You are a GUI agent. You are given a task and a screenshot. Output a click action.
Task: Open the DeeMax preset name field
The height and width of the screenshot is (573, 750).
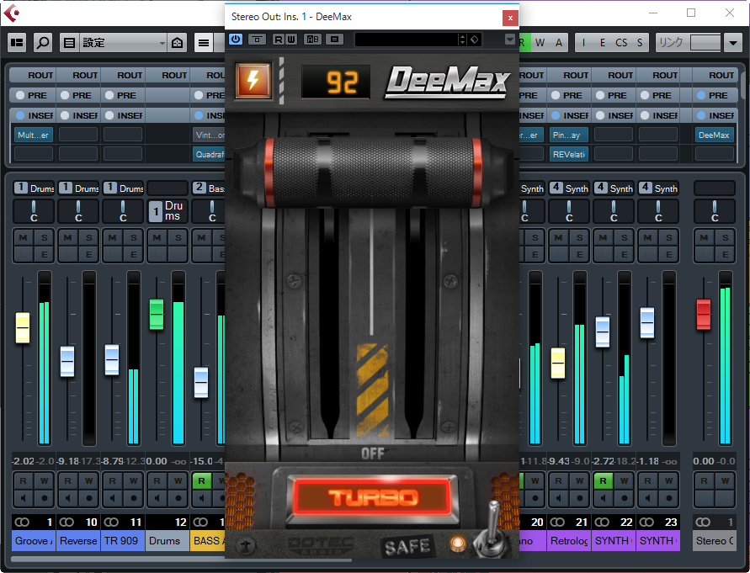(x=407, y=40)
